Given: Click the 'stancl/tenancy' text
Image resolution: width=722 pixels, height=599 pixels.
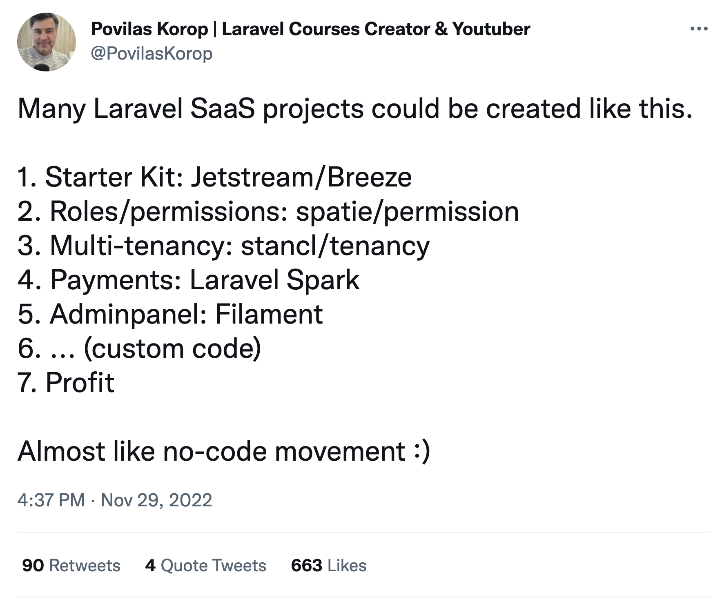Looking at the screenshot, I should pos(335,246).
